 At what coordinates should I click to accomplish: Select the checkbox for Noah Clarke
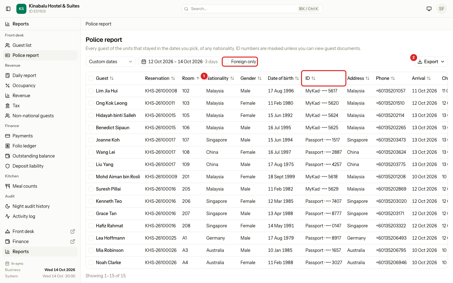pyautogui.click(x=91, y=263)
